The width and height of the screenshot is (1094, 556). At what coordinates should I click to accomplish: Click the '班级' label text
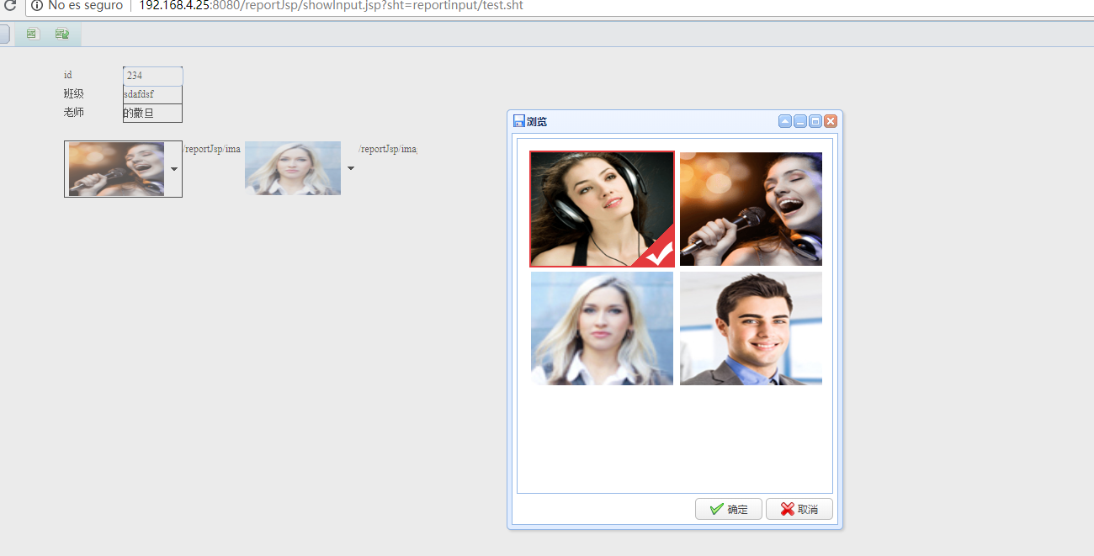[x=74, y=93]
